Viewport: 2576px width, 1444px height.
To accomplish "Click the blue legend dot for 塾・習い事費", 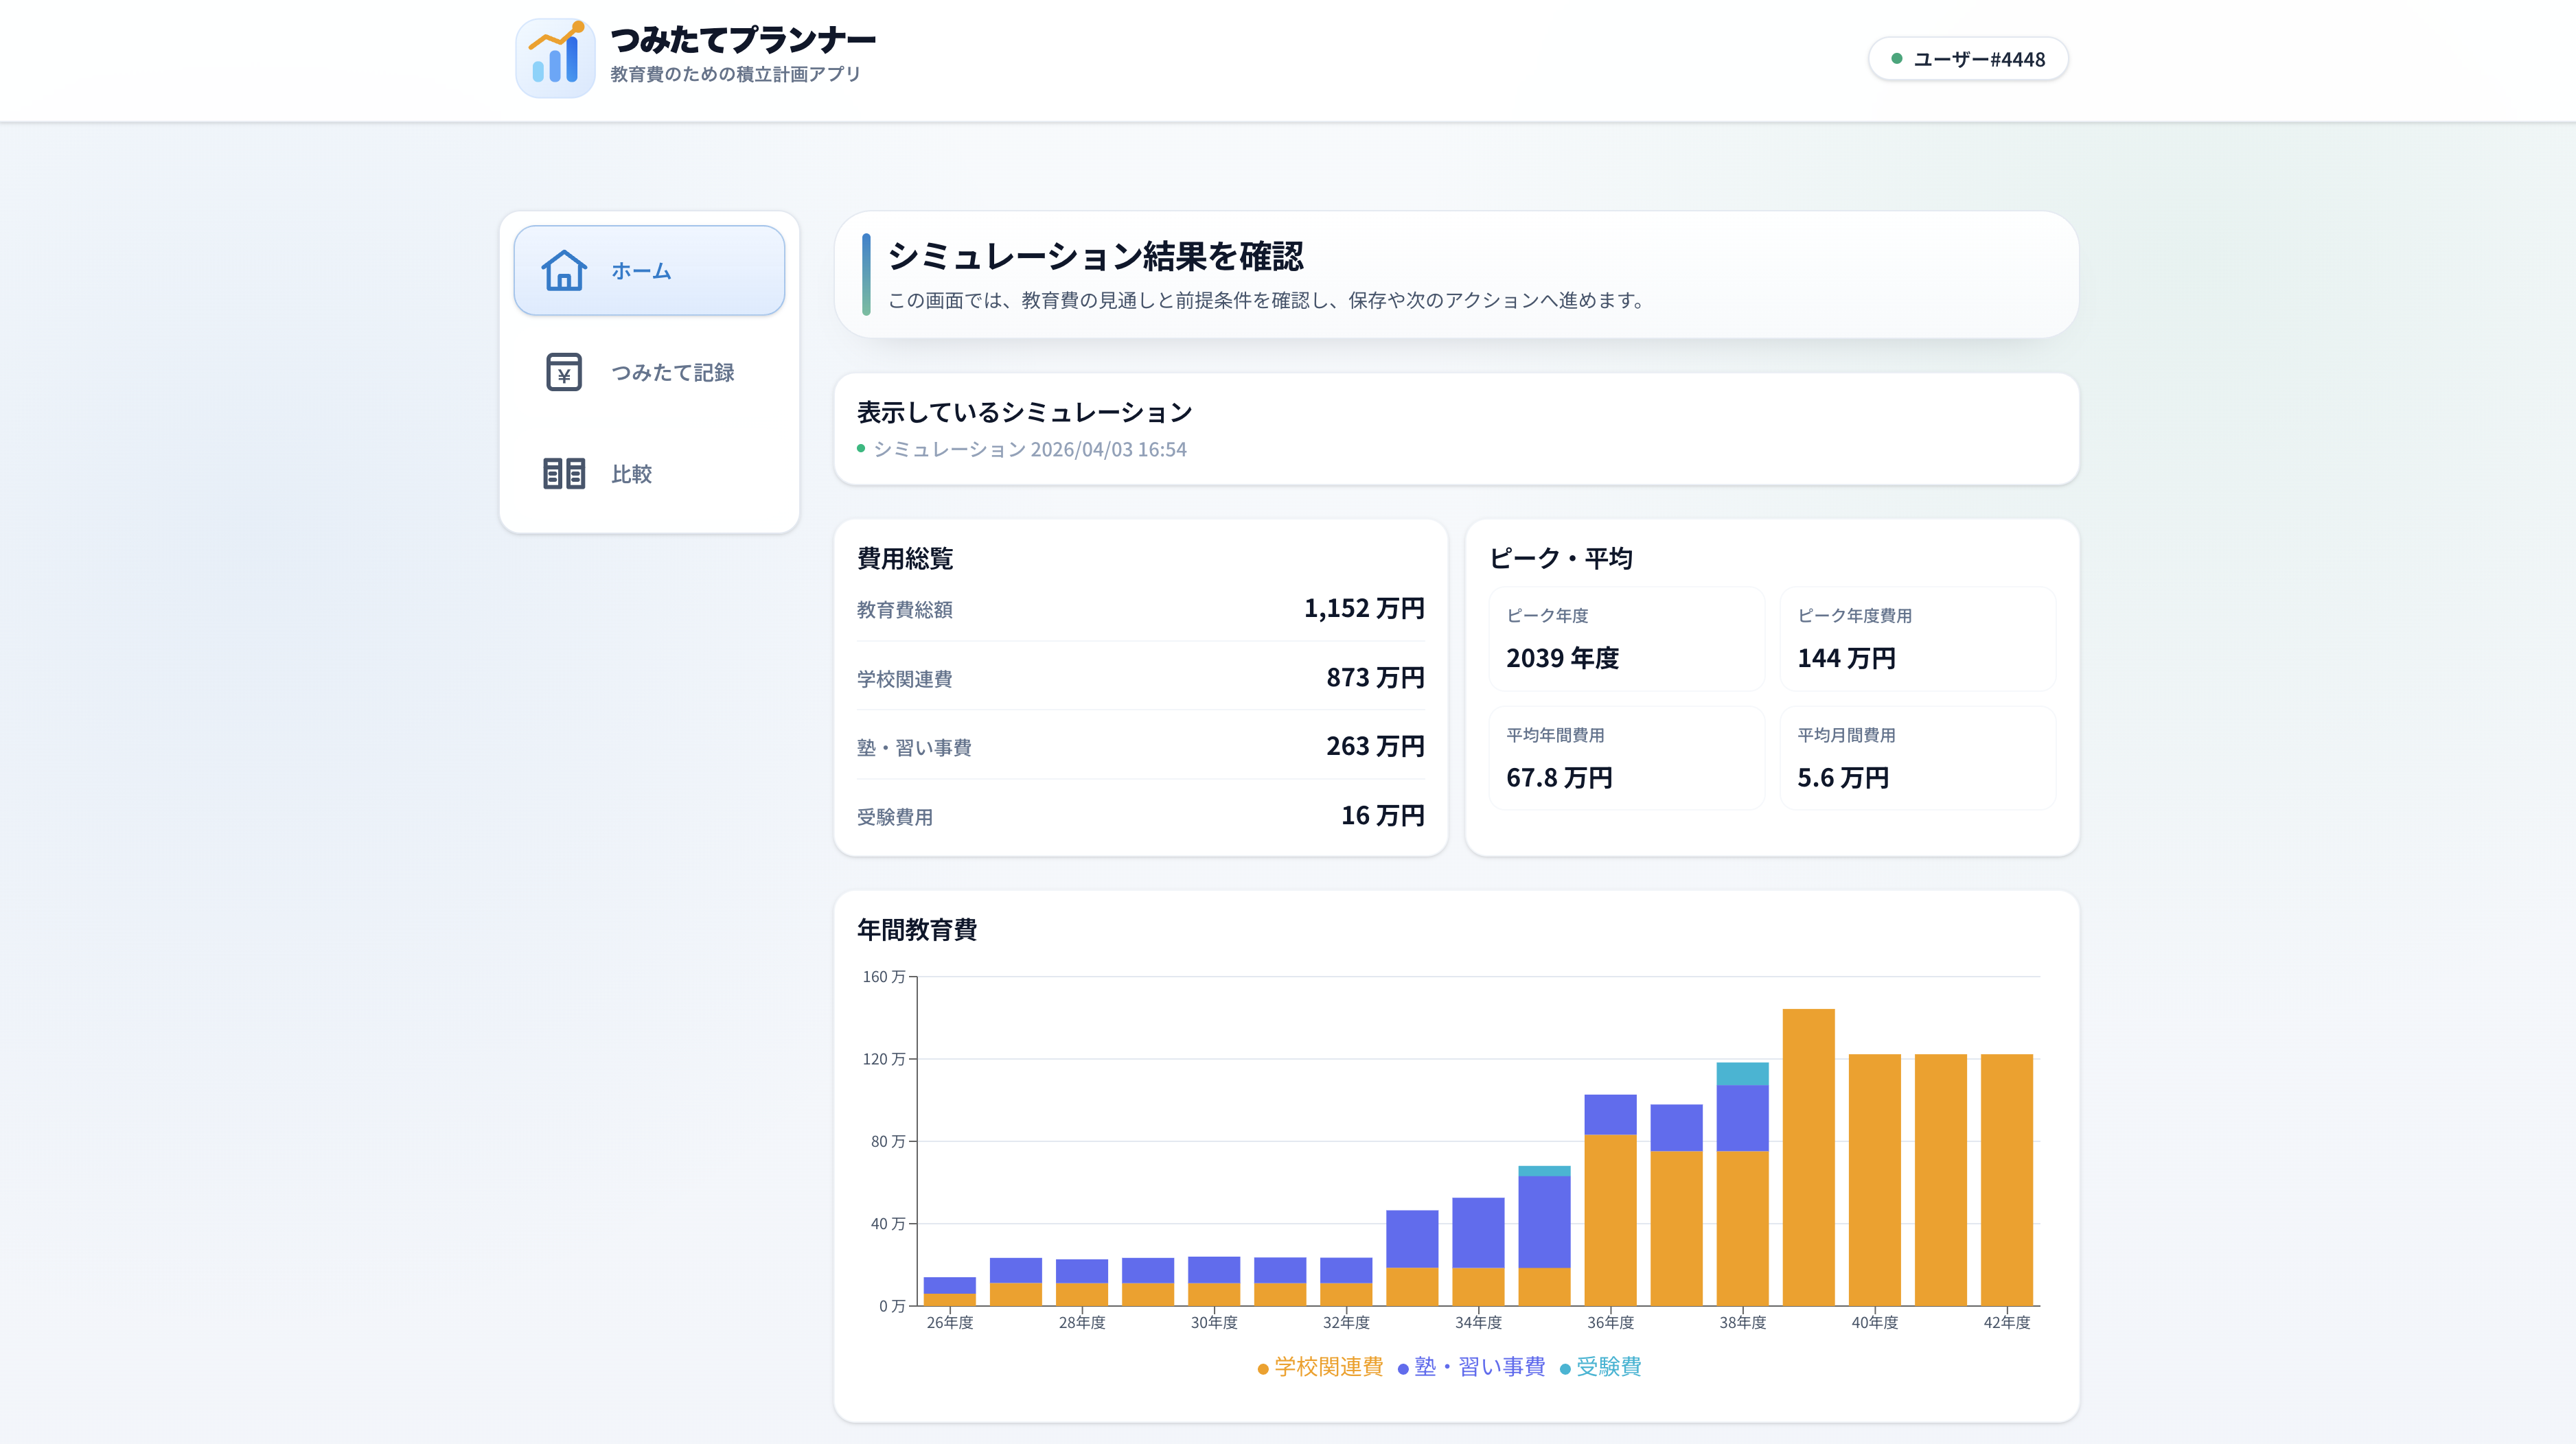I will 1403,1368.
